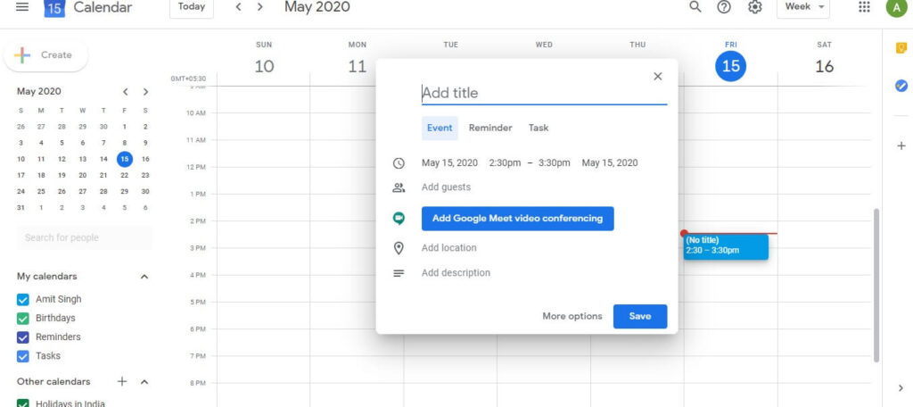Image resolution: width=913 pixels, height=407 pixels.
Task: Click the Google Meet icon
Action: click(399, 219)
